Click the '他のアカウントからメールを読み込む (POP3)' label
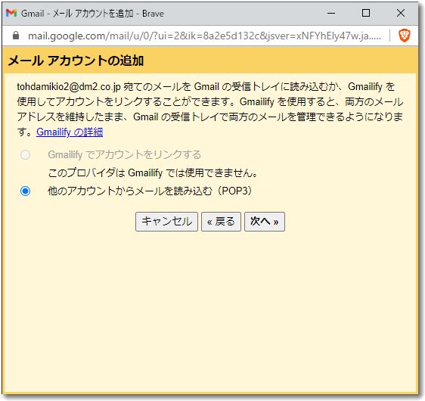Screen dimensions: 425x401 [150, 191]
